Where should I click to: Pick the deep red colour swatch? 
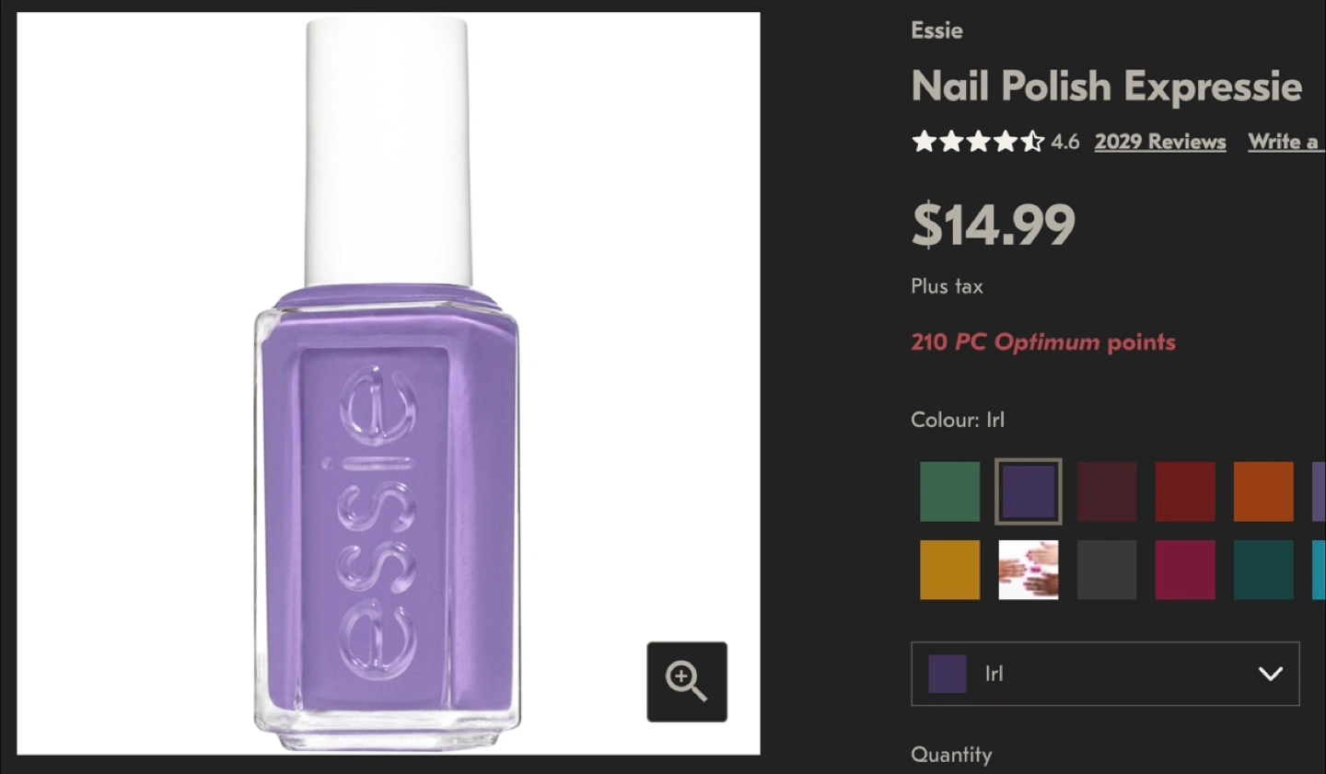click(x=1184, y=491)
